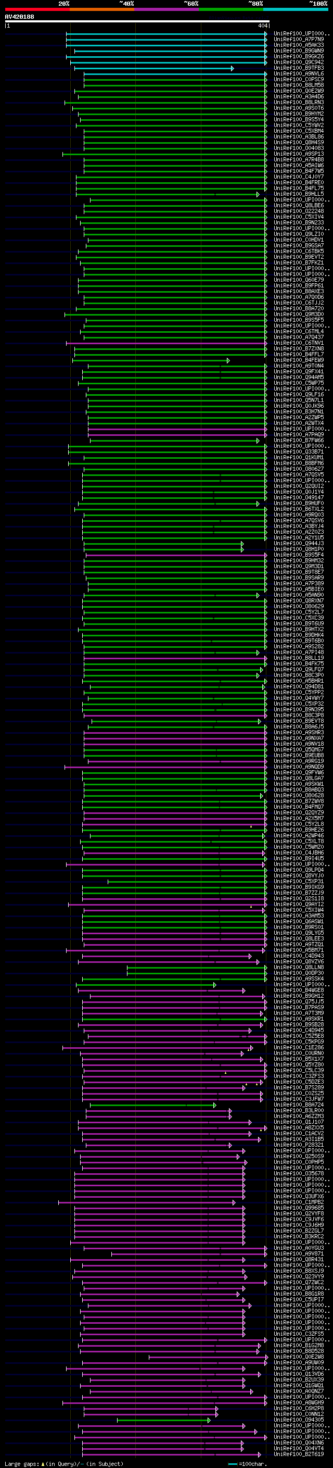Click the cyan alignment bar for A9NVL6
This screenshot has width=333, height=1468.
[x=175, y=74]
